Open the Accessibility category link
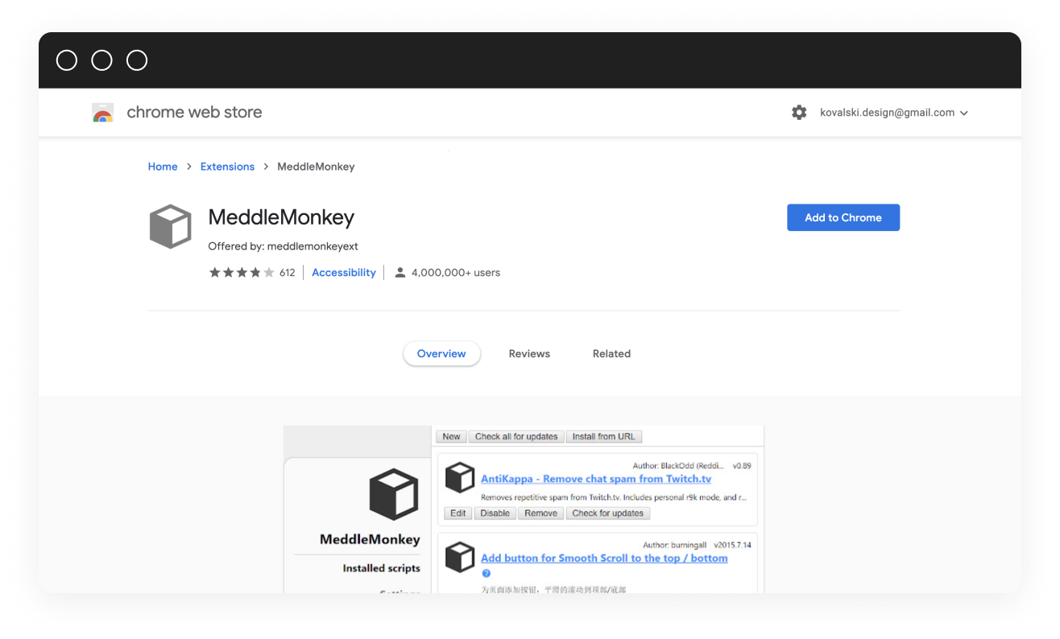This screenshot has height=639, width=1060. point(344,273)
